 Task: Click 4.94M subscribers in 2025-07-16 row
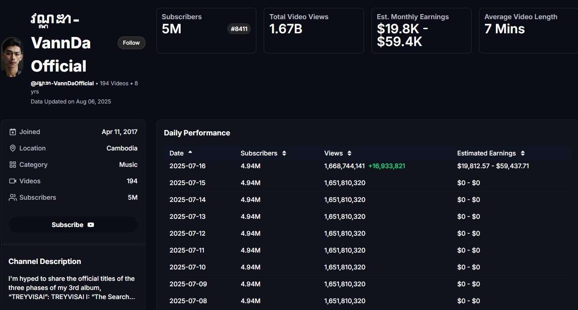250,166
